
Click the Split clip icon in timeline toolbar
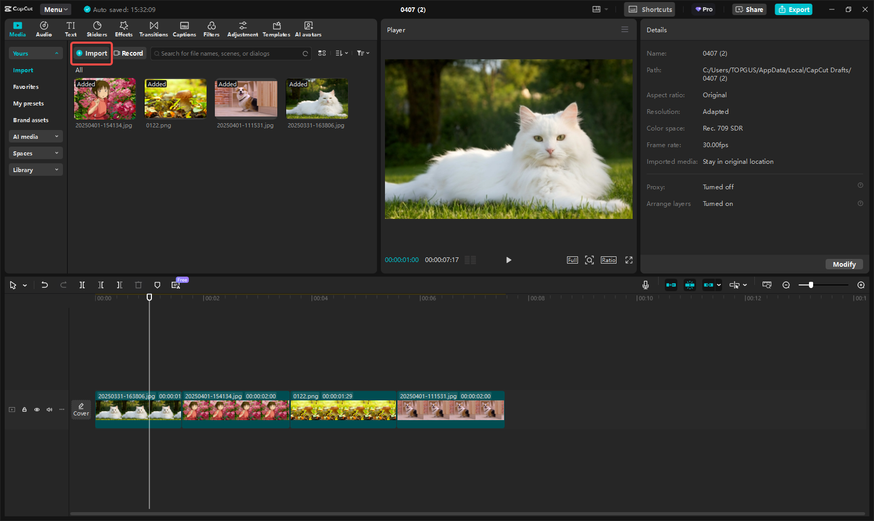coord(82,285)
